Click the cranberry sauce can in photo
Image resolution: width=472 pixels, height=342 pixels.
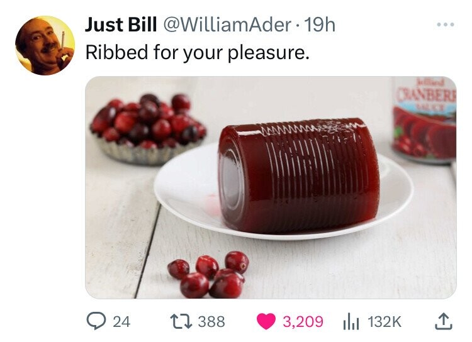coord(424,120)
